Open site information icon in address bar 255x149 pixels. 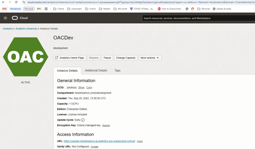pos(24,2)
